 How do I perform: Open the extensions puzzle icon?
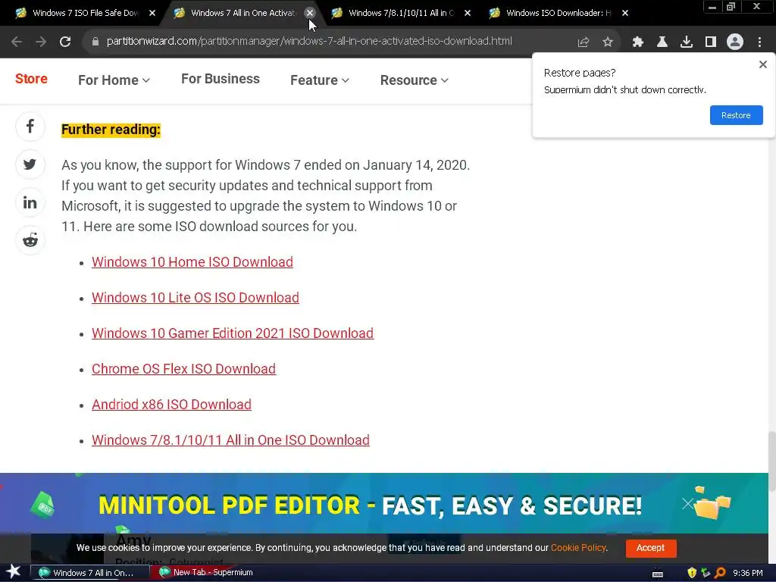638,42
